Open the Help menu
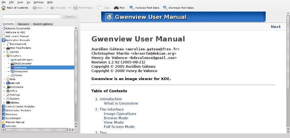The width and height of the screenshot is (290, 138). coord(50,2)
